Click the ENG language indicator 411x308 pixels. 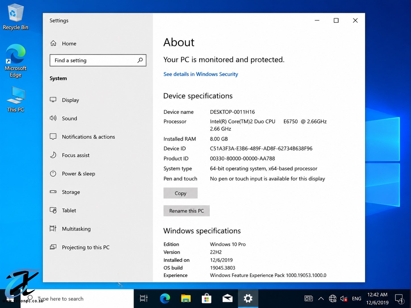[357, 299]
